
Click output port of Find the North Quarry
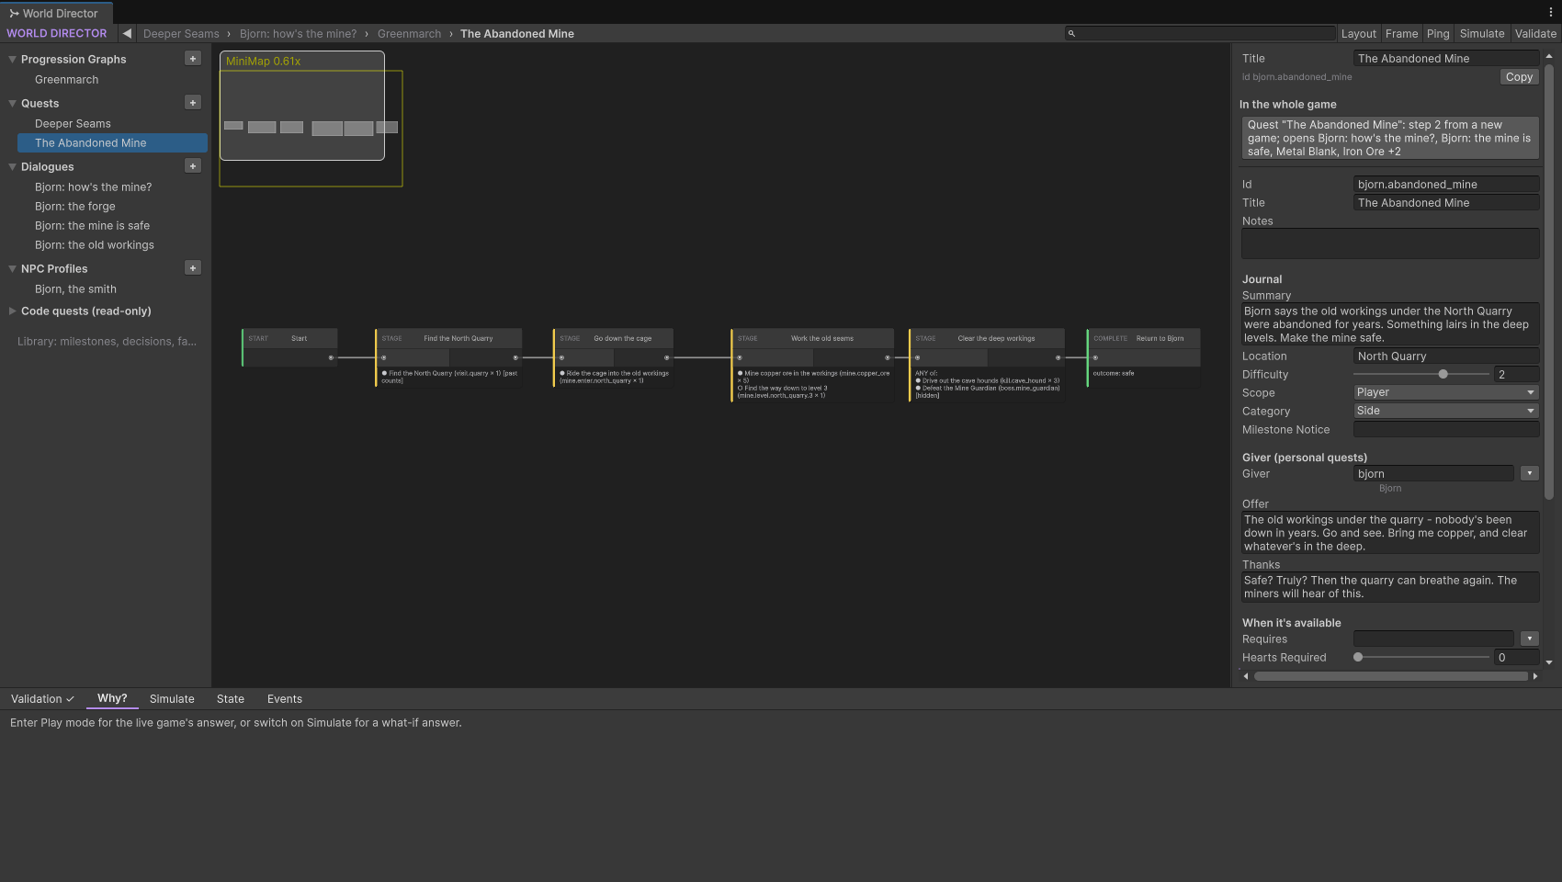(515, 357)
